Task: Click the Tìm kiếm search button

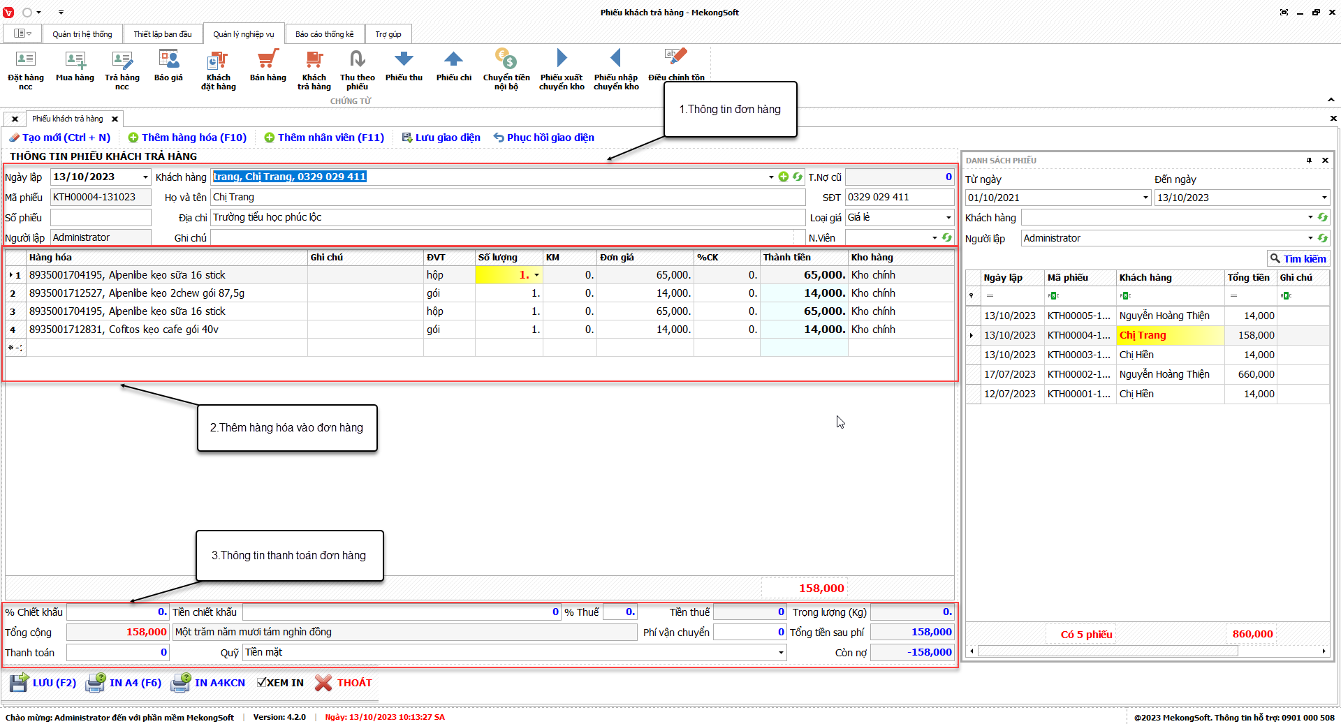Action: (1298, 259)
